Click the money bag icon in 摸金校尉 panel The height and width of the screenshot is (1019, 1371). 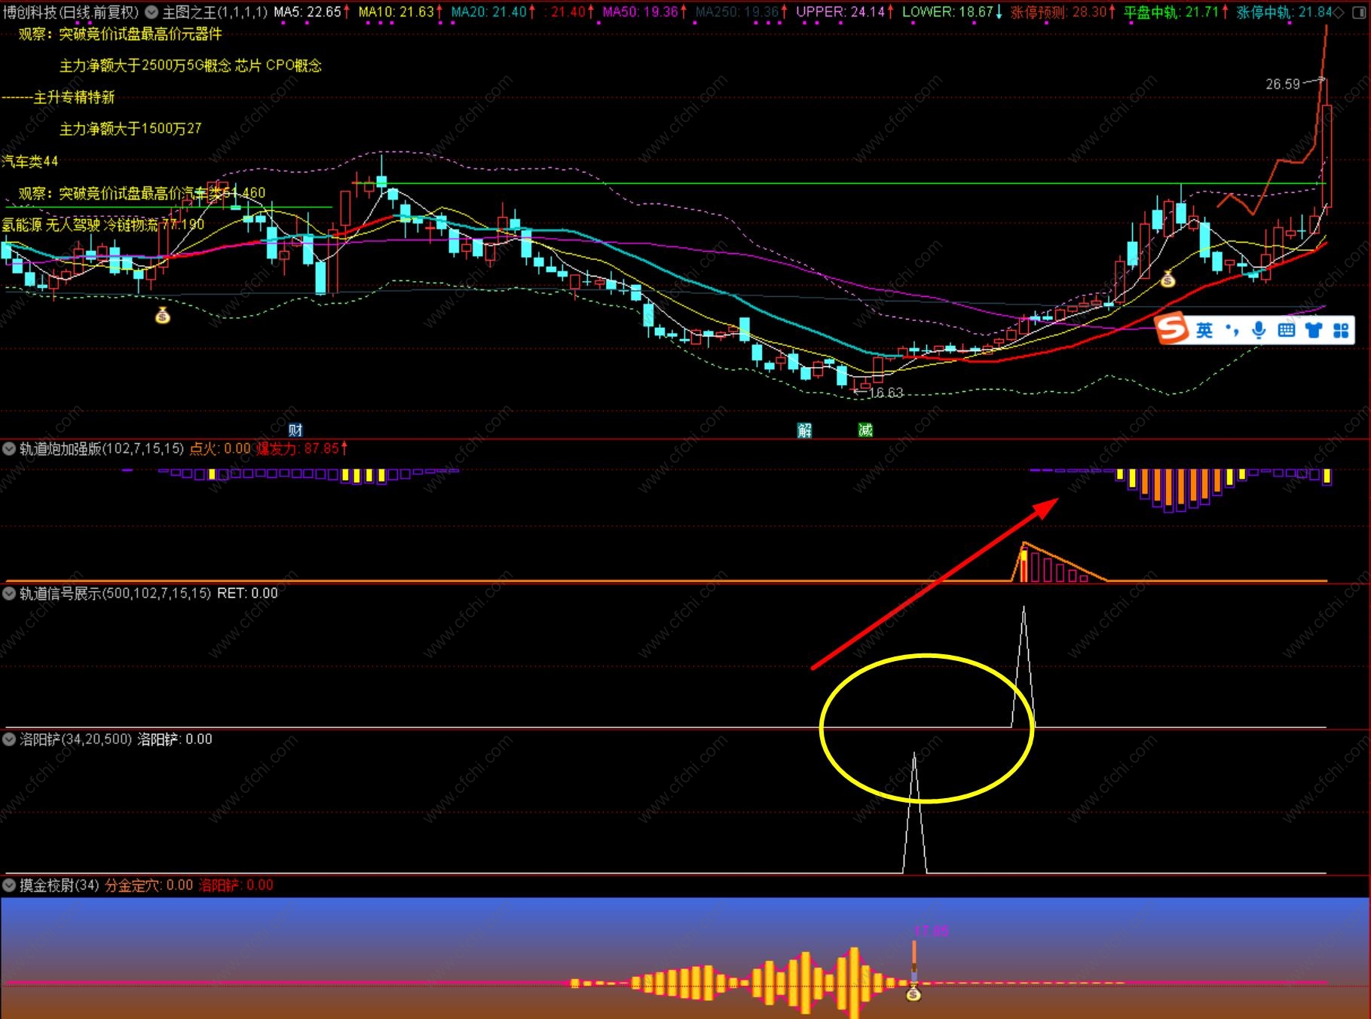(913, 993)
